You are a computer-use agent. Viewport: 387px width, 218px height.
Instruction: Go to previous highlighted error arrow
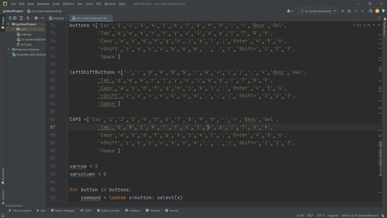pos(374,25)
